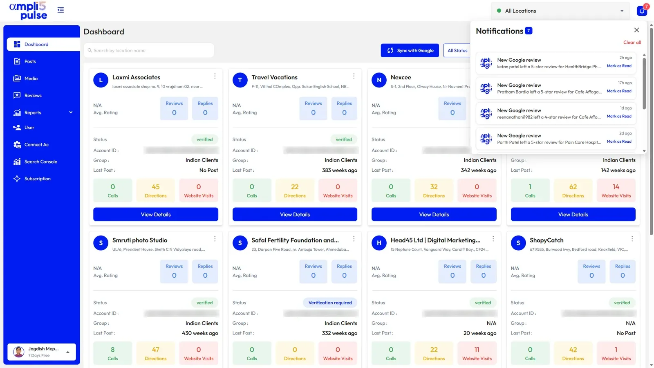Click the search by location name field
The height and width of the screenshot is (368, 654).
click(149, 50)
